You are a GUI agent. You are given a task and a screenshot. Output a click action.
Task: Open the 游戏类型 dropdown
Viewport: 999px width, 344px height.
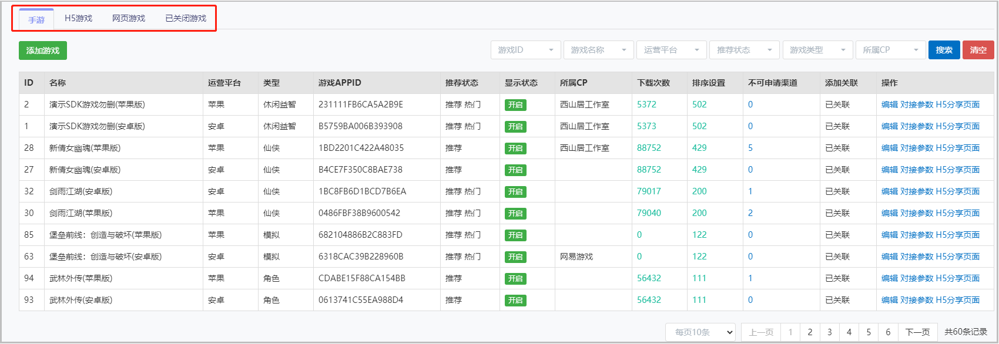[818, 50]
